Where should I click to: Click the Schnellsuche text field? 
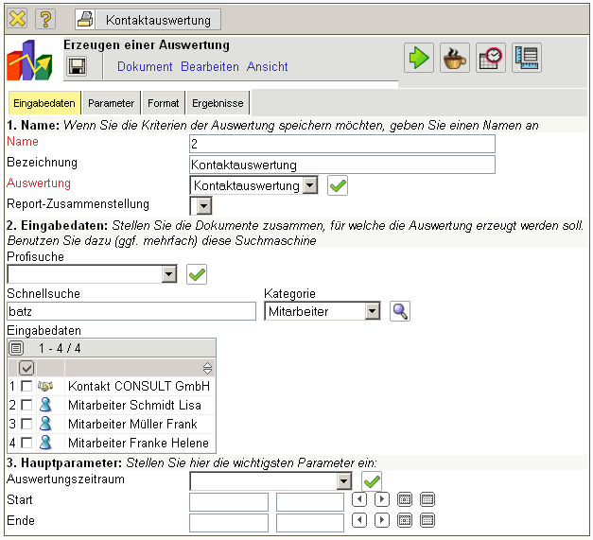point(131,311)
